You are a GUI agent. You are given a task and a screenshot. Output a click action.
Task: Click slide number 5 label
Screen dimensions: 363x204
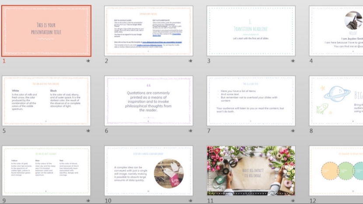click(4, 131)
